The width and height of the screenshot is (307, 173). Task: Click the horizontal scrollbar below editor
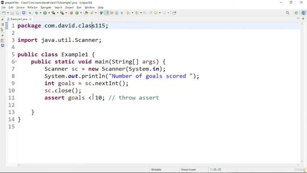click(158, 165)
